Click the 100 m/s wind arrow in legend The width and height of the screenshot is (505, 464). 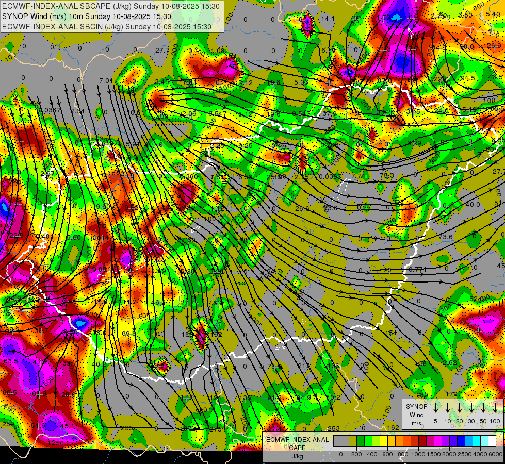tap(495, 407)
